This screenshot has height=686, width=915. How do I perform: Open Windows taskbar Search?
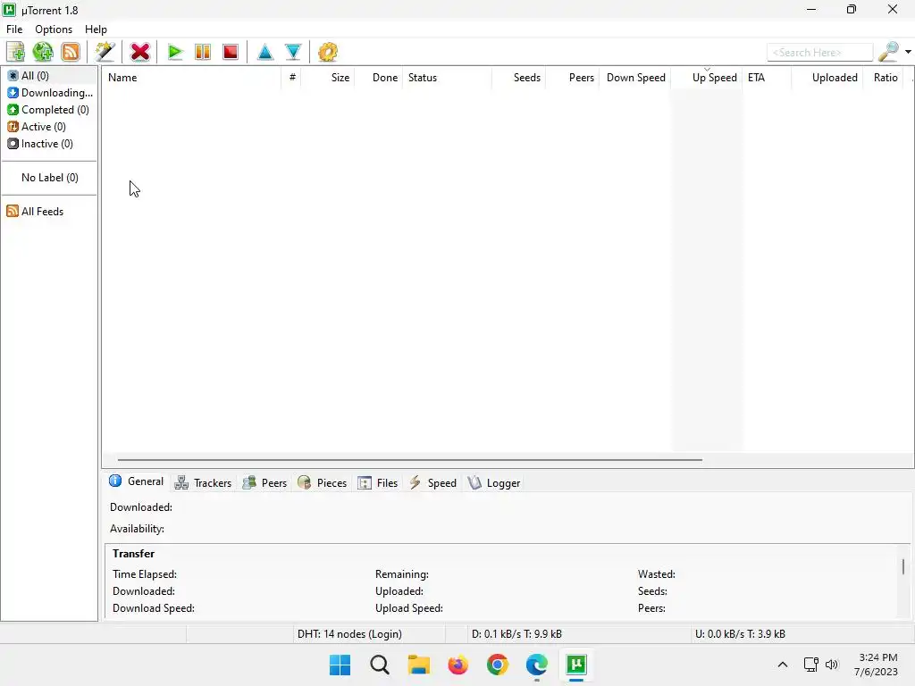379,665
